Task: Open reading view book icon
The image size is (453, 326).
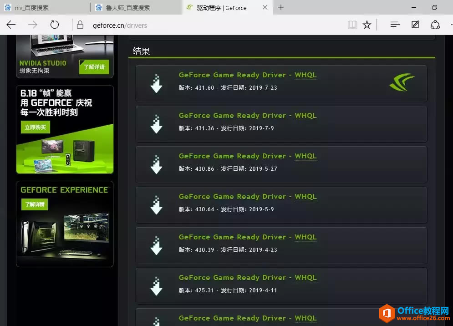Action: coord(352,25)
